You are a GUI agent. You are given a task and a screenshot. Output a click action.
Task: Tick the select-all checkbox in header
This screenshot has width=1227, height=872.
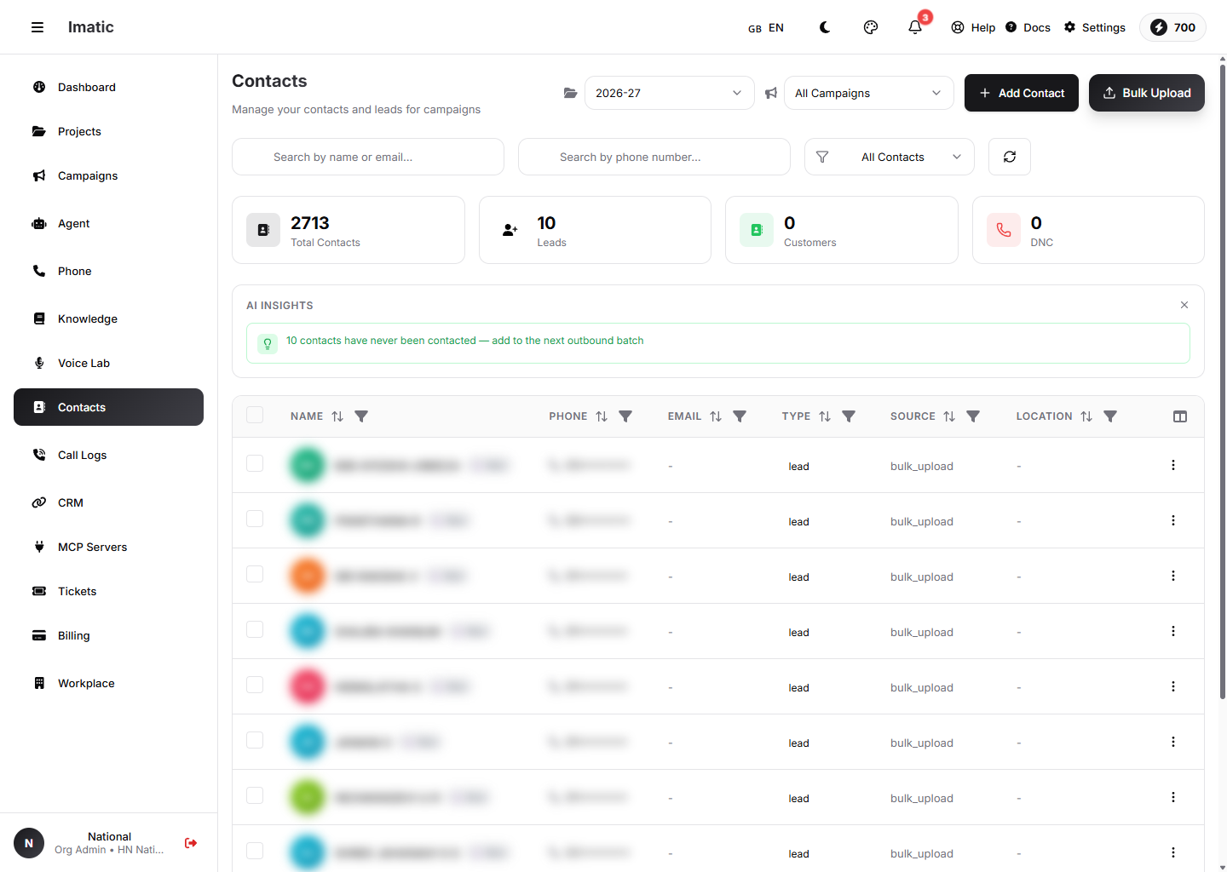pyautogui.click(x=255, y=415)
